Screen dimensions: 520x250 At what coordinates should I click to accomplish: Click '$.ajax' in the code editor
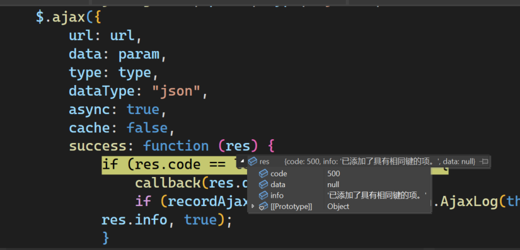point(61,17)
